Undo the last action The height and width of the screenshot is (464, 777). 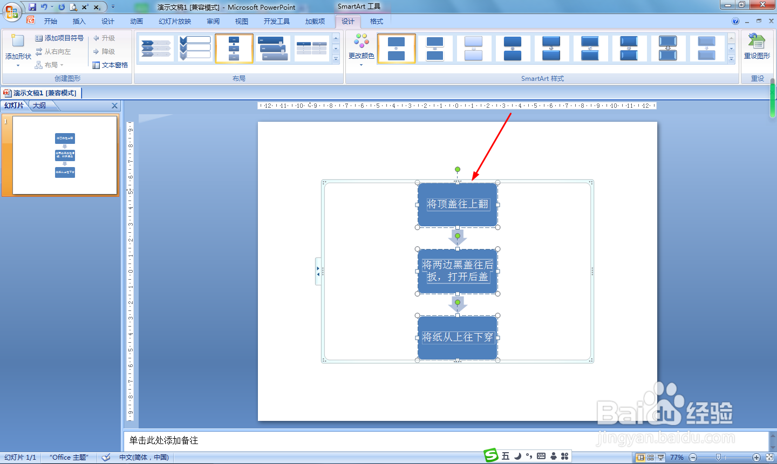coord(44,7)
